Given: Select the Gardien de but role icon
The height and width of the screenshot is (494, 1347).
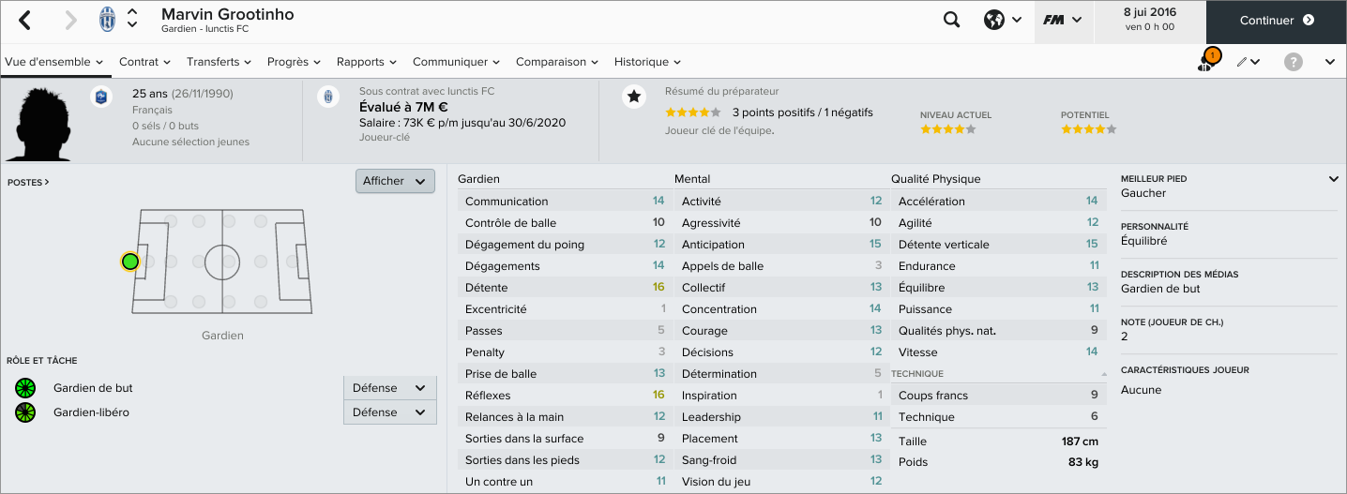Looking at the screenshot, I should (x=25, y=388).
